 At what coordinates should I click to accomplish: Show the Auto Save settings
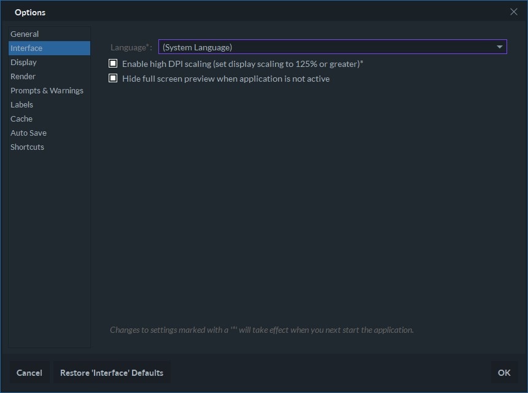28,133
